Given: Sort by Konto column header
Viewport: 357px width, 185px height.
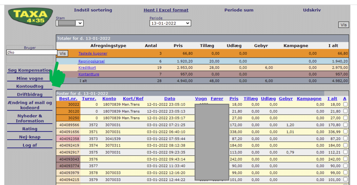Looking at the screenshot, I should [109, 99].
